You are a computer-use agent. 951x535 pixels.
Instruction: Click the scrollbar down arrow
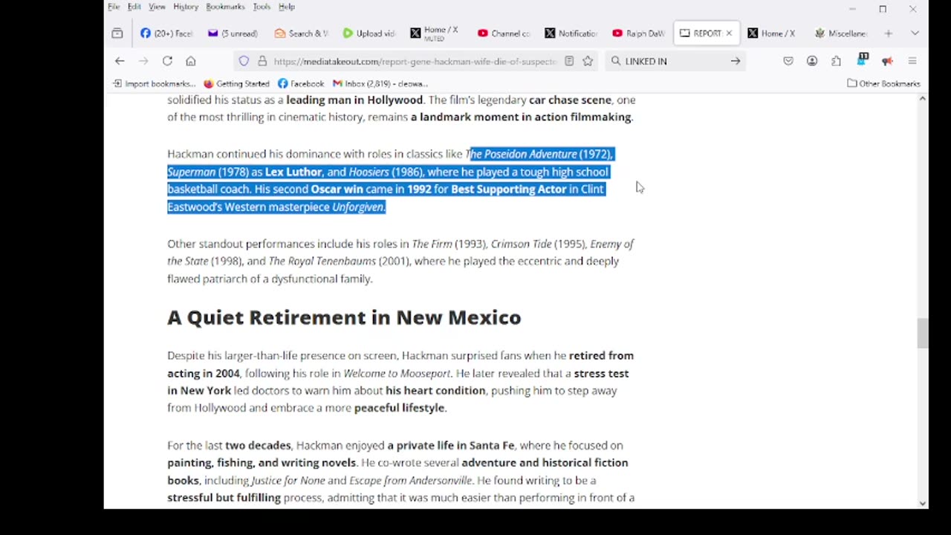pyautogui.click(x=923, y=503)
